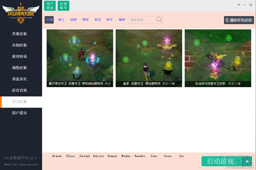
Task: Open 界面美化 in sidebar
Action: (21, 79)
